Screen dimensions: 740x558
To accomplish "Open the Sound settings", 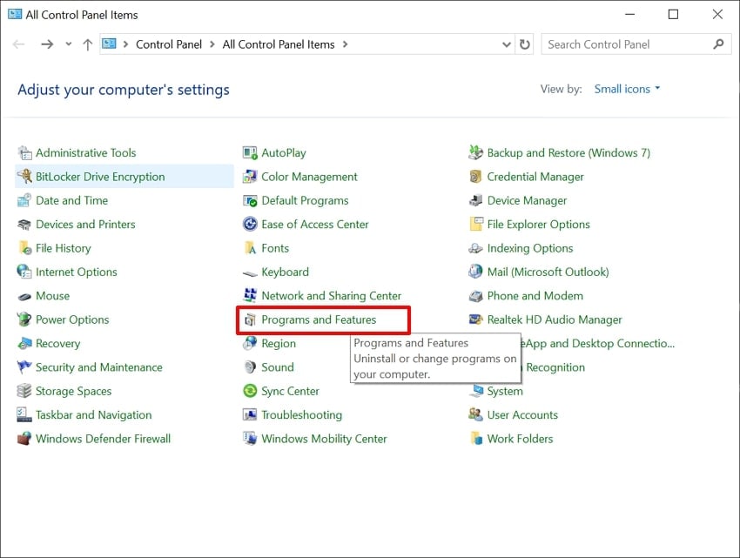I will (276, 366).
